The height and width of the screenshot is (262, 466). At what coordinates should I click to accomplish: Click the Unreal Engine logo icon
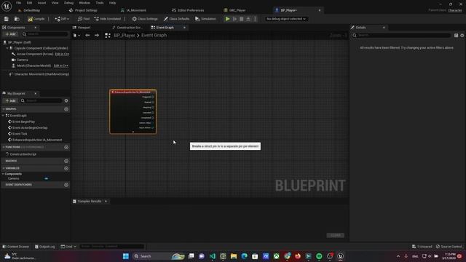pyautogui.click(x=7, y=6)
